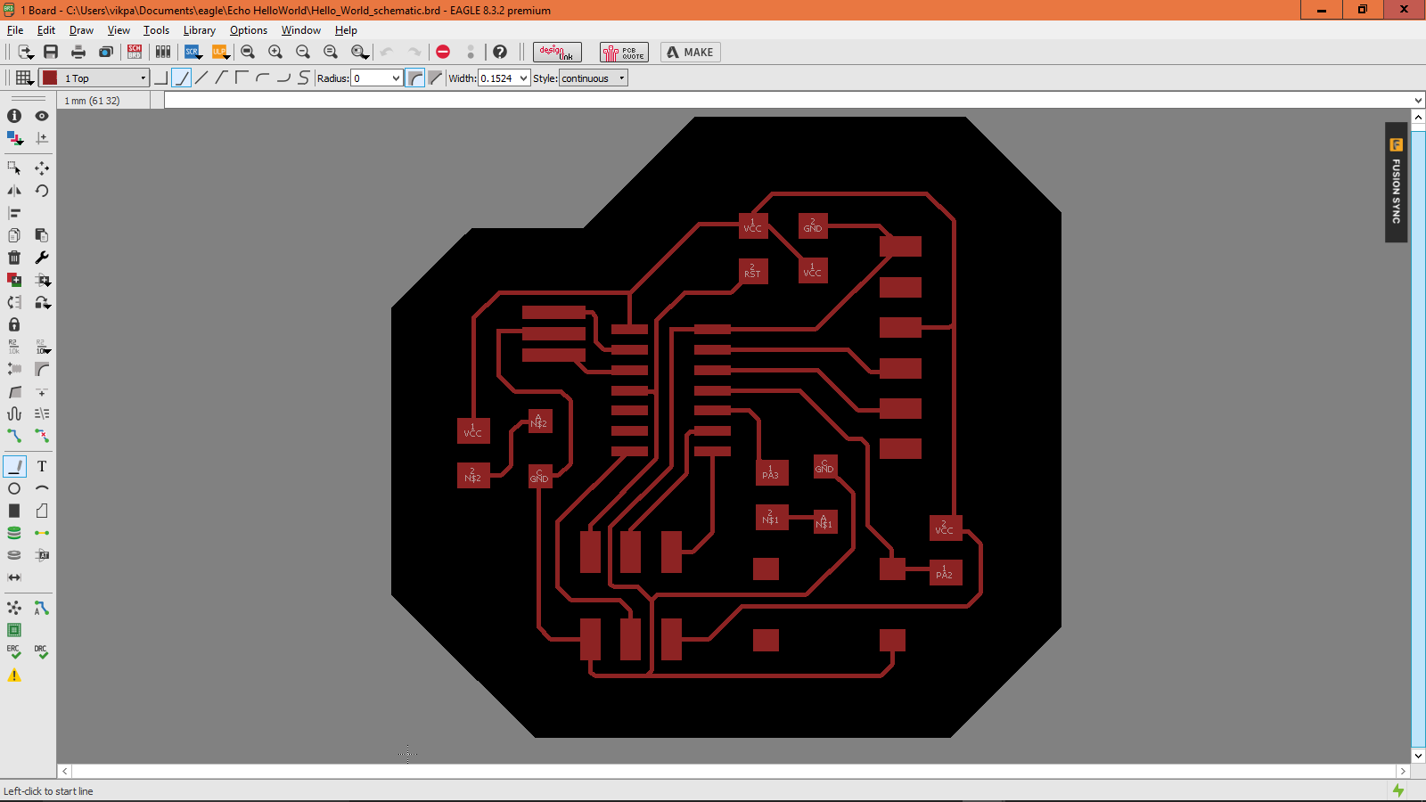Click the Save floppy disk icon
This screenshot has width=1426, height=802.
point(51,52)
